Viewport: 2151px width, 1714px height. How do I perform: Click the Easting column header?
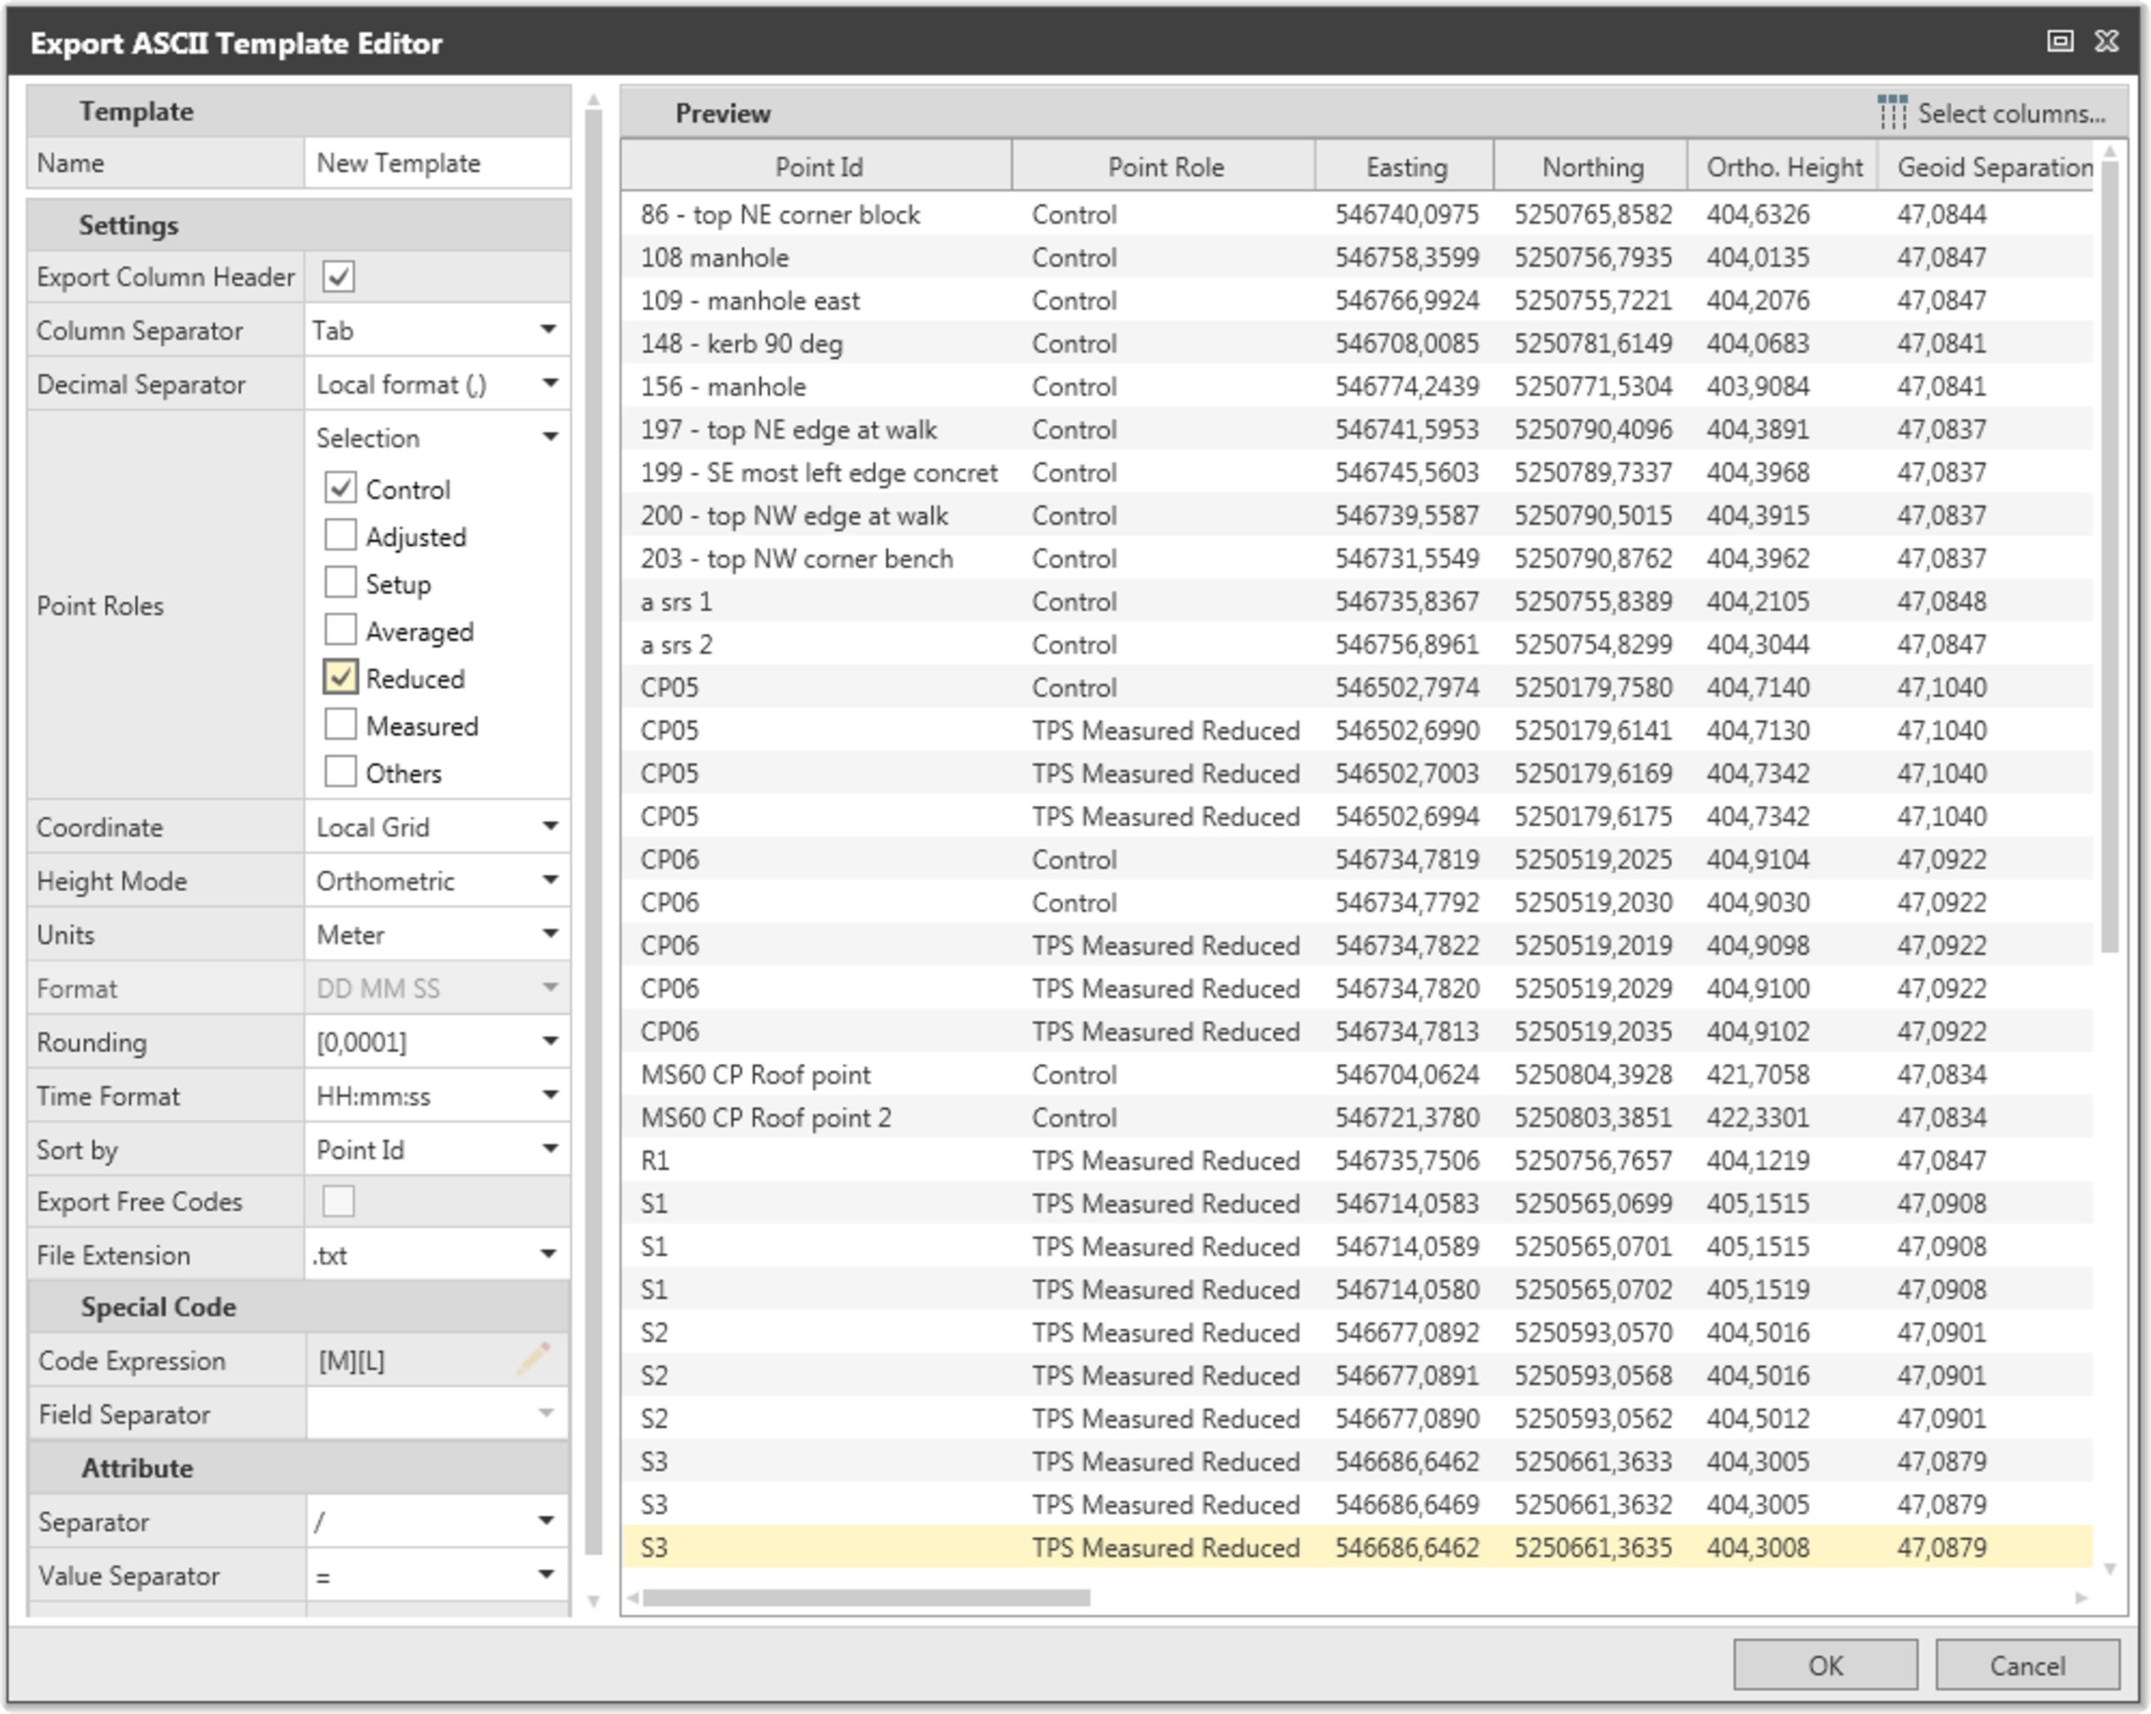(1404, 167)
